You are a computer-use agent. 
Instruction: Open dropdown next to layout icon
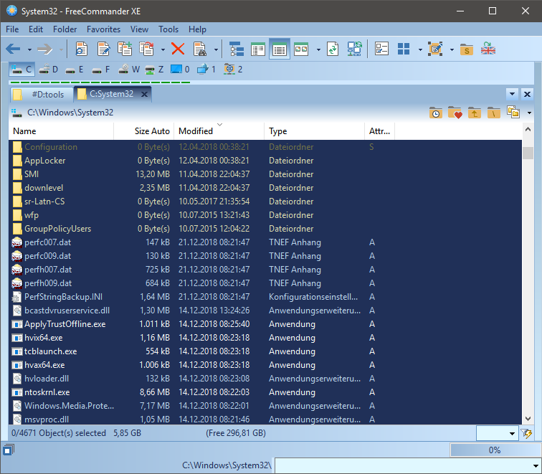pyautogui.click(x=420, y=49)
